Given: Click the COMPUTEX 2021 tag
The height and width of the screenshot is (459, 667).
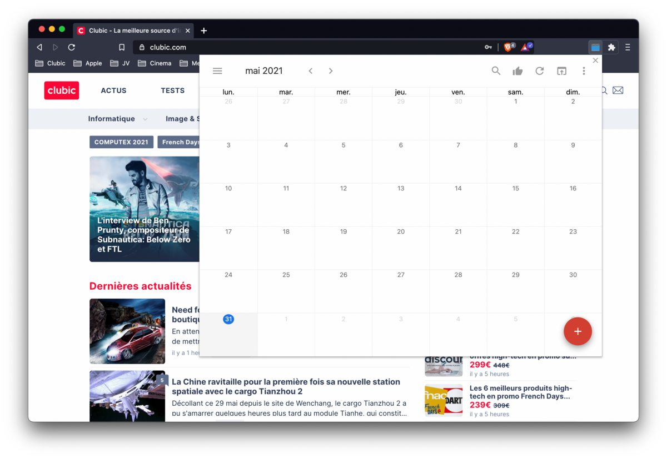Looking at the screenshot, I should point(121,142).
